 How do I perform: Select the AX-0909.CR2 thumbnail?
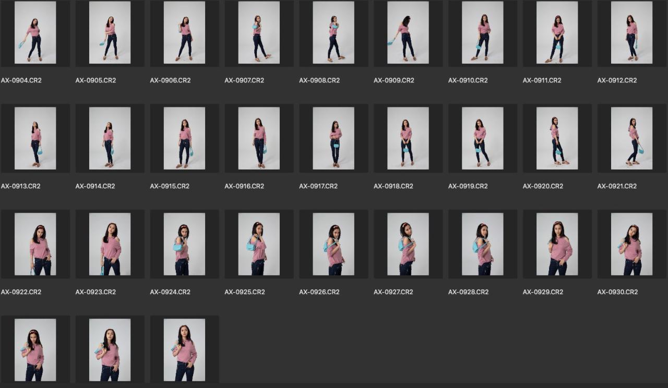(x=408, y=33)
